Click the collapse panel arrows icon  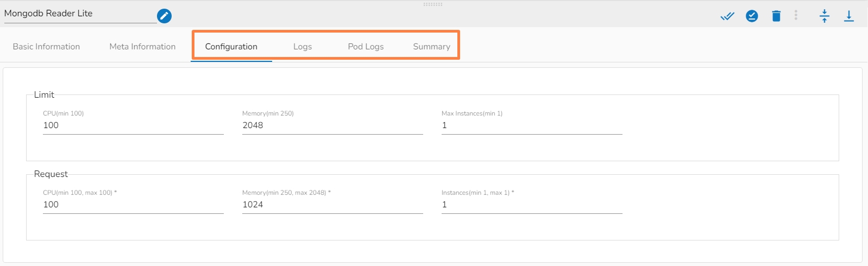825,16
